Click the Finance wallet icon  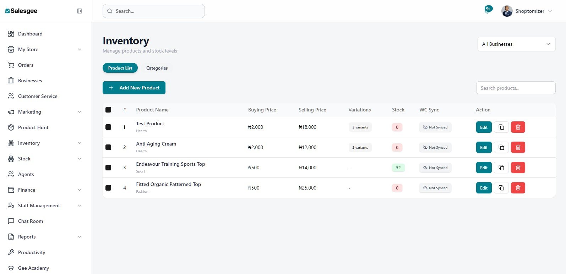click(x=11, y=190)
